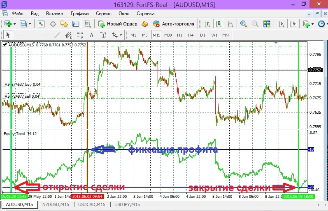Toggle Авто-торговля auto-trading
The width and height of the screenshot is (328, 211).
pos(173,24)
